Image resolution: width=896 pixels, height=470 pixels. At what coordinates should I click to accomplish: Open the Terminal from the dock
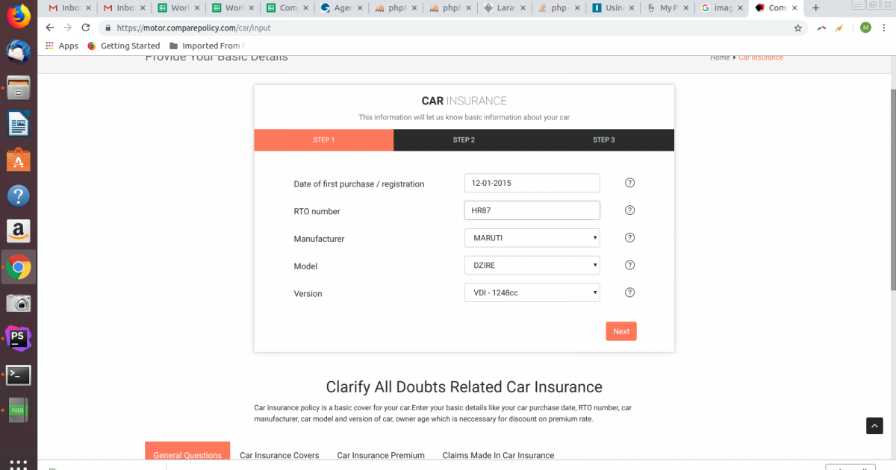[18, 375]
